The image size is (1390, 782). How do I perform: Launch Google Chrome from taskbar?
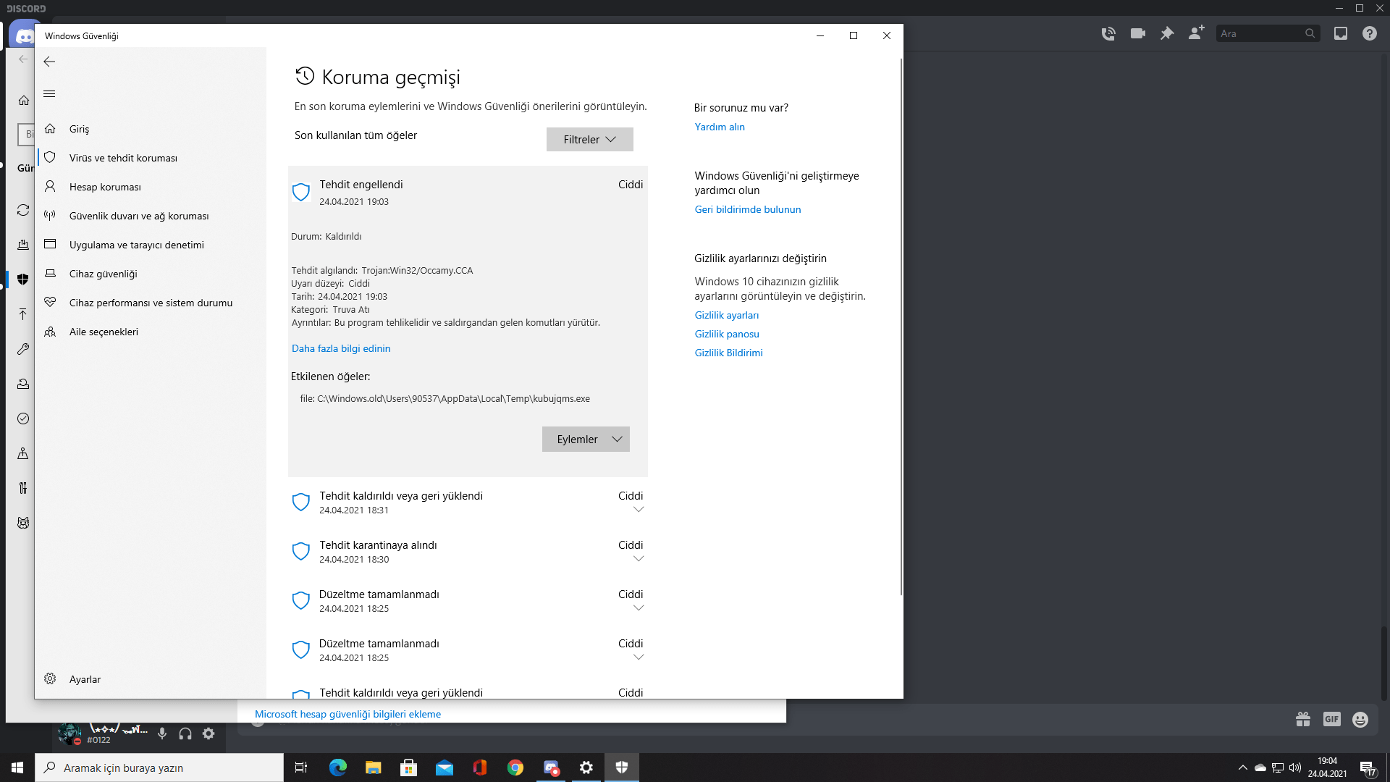pos(515,768)
